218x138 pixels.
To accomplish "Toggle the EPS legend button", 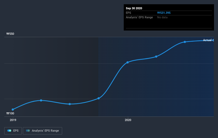I will 13,131.
